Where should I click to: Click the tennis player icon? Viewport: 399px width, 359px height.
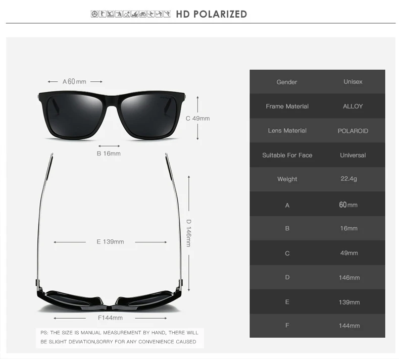pyautogui.click(x=159, y=14)
